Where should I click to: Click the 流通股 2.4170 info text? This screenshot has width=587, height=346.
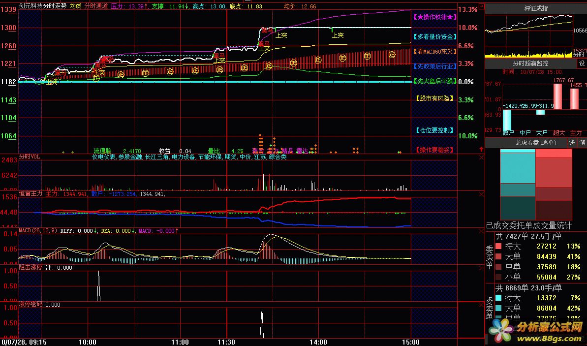tap(117, 151)
